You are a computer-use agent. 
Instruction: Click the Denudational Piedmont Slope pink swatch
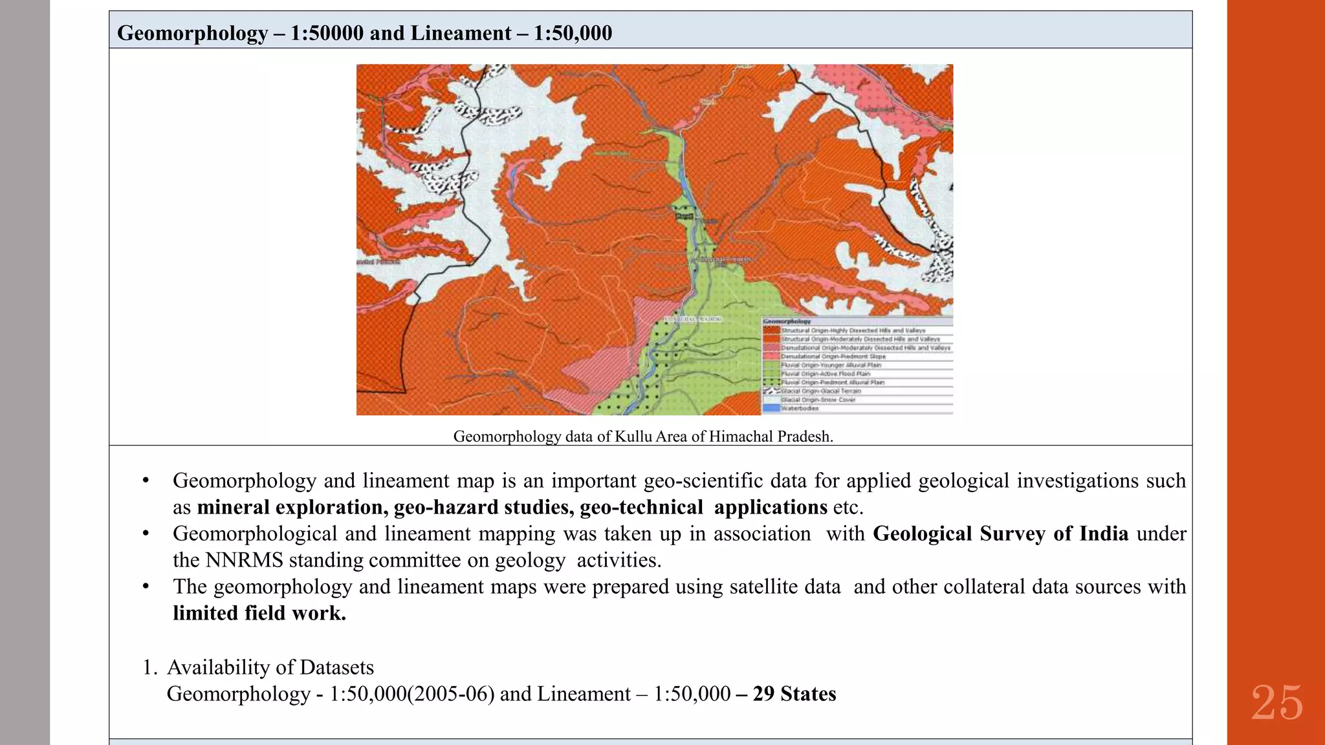tap(771, 356)
